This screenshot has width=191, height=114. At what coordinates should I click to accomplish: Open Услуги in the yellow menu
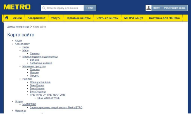click(56, 18)
